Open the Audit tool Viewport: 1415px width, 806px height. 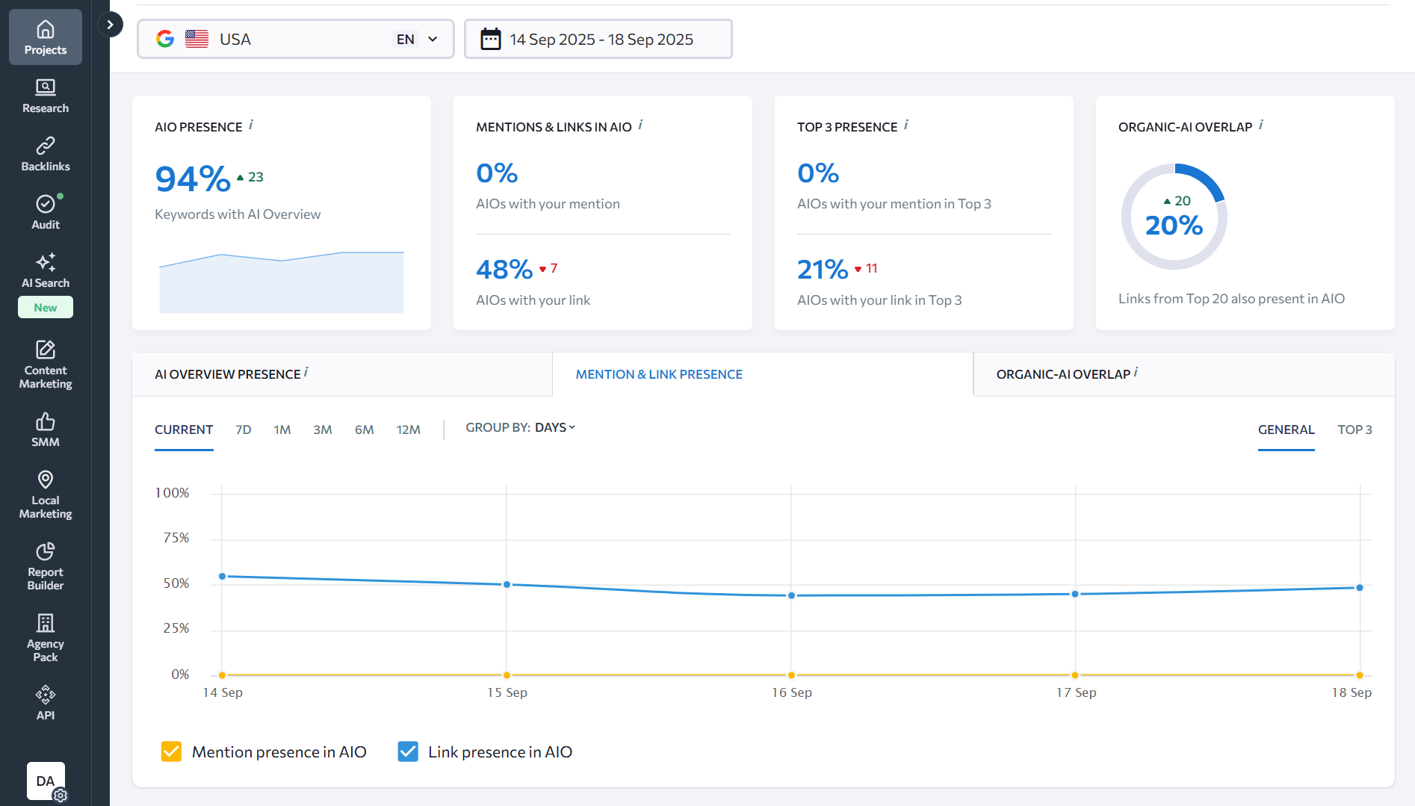coord(46,213)
